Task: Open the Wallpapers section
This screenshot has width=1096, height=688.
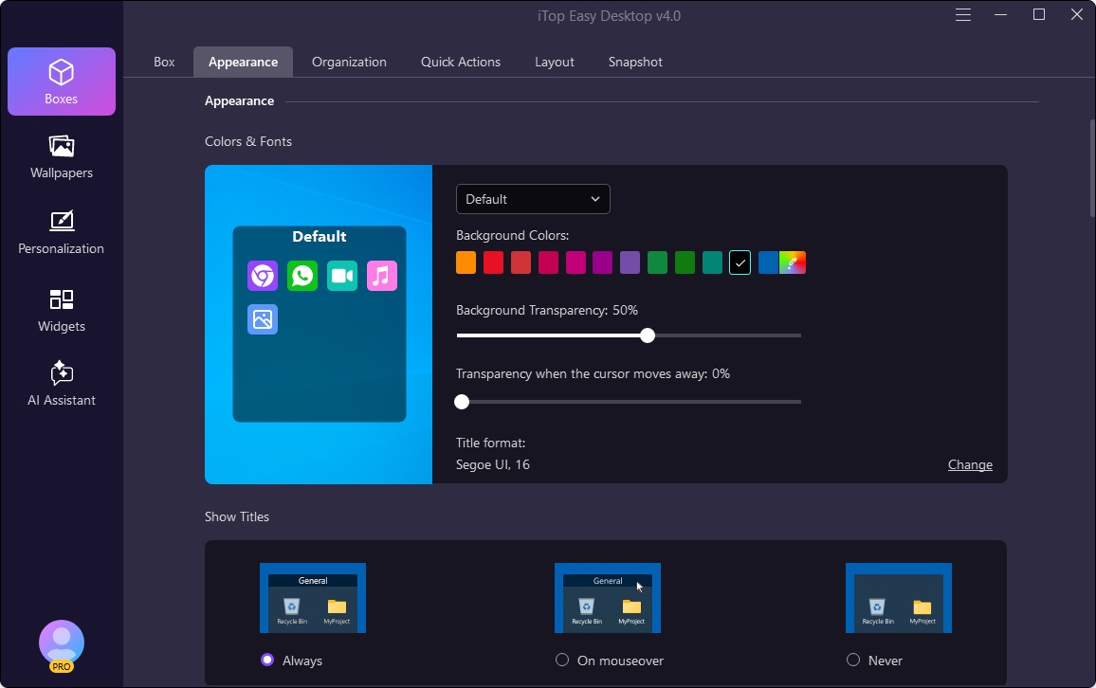Action: pos(62,156)
